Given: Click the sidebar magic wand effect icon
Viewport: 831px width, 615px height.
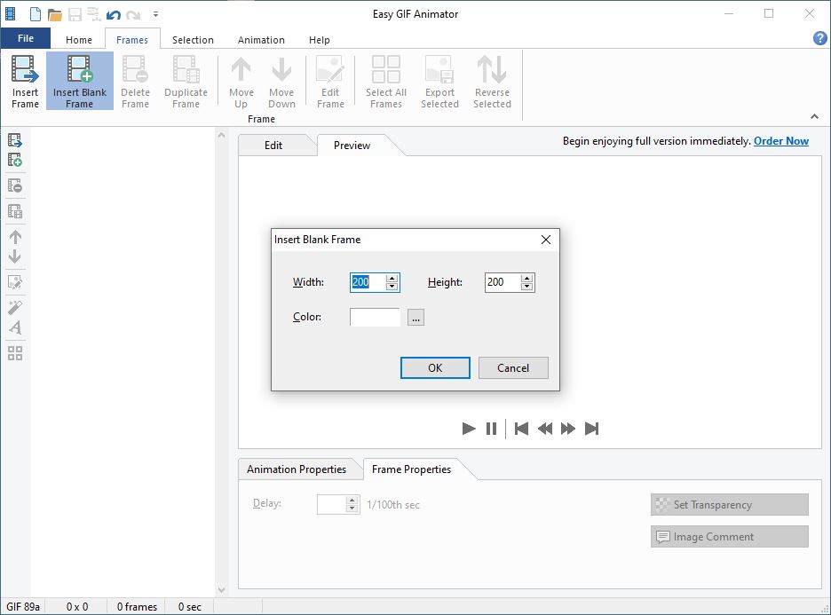Looking at the screenshot, I should click(x=15, y=307).
